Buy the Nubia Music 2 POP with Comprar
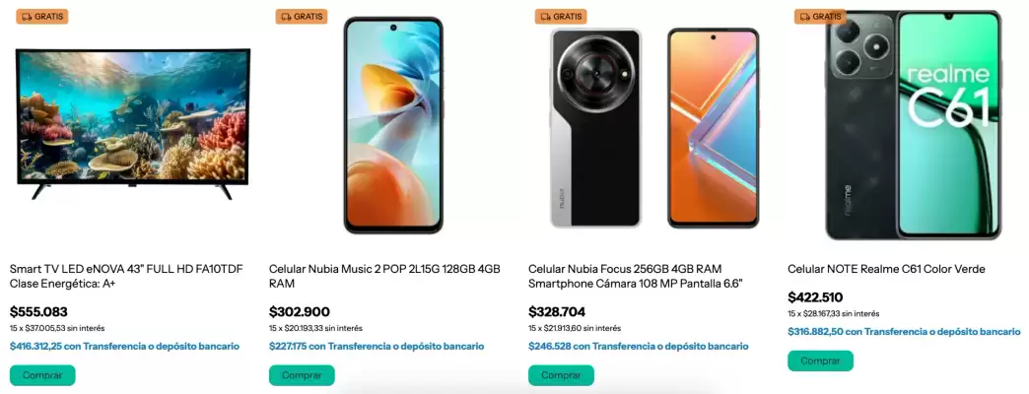 (x=302, y=375)
